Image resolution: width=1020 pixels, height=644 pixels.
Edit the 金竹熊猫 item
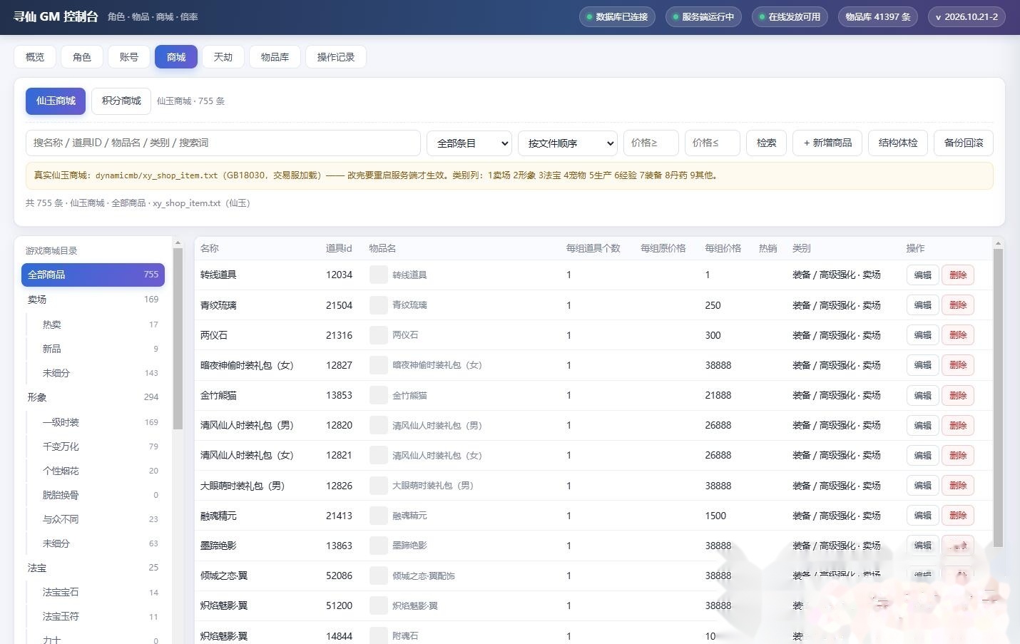click(x=922, y=395)
